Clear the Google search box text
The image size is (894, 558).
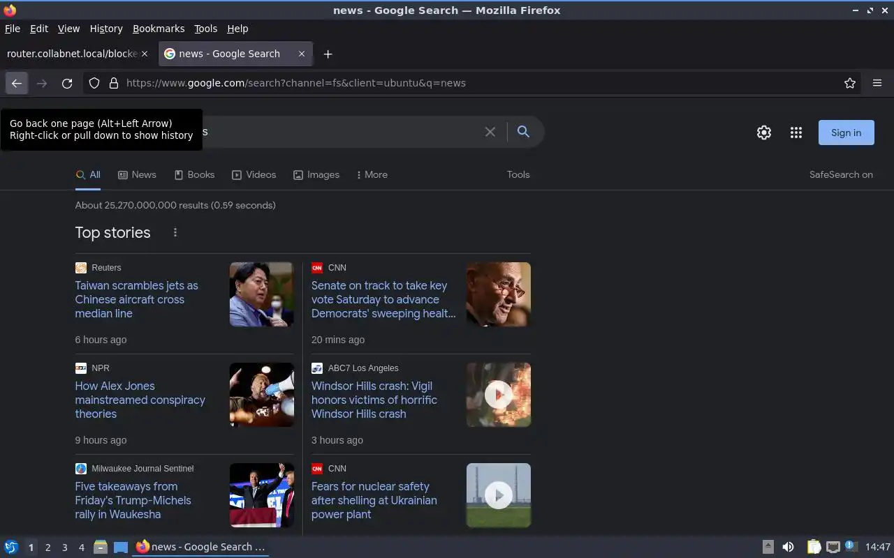tap(490, 132)
